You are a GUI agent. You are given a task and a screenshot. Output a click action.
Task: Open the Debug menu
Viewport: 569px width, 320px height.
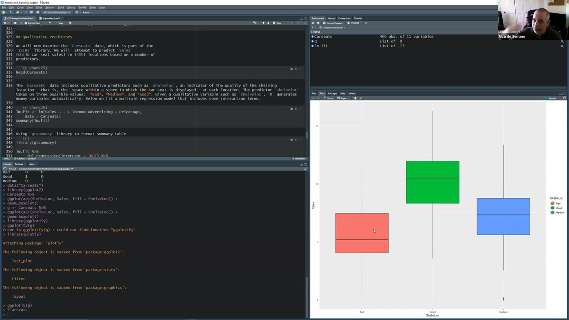(x=71, y=8)
